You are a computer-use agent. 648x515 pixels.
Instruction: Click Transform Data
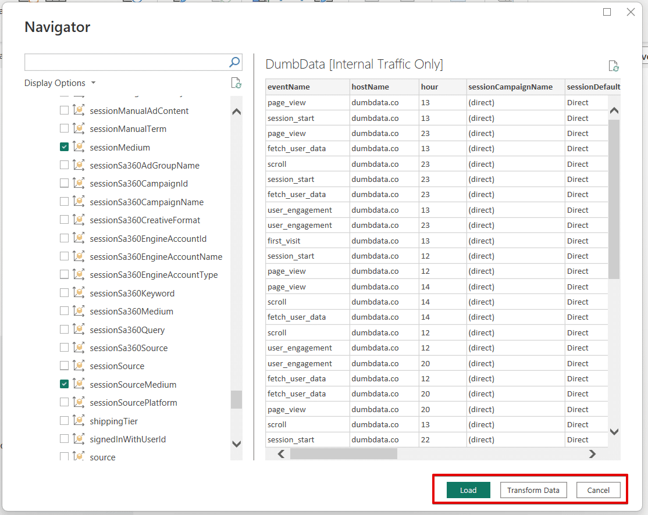[533, 490]
